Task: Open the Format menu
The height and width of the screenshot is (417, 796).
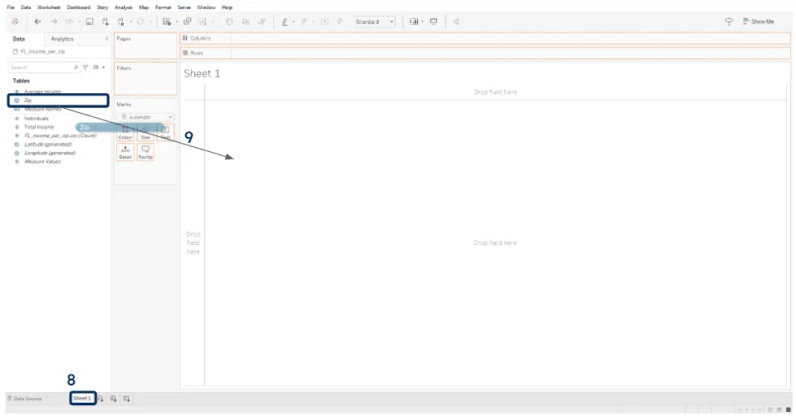Action: pyautogui.click(x=163, y=7)
